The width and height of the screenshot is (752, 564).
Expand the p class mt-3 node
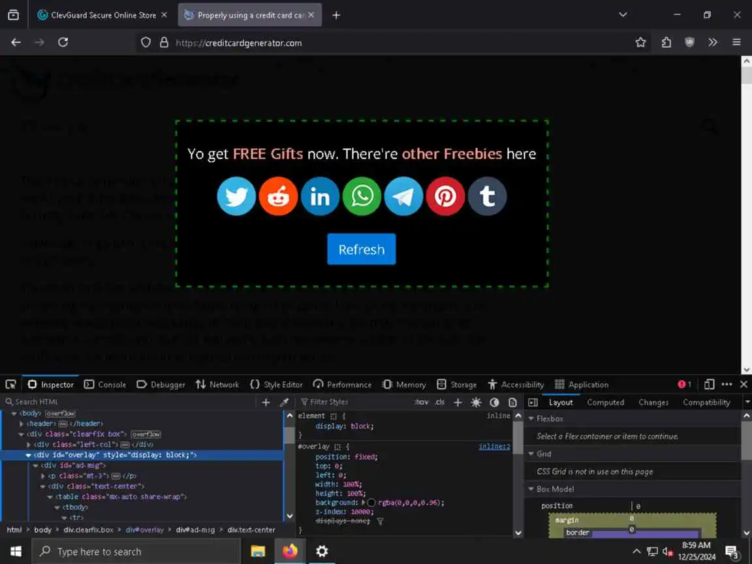point(42,477)
